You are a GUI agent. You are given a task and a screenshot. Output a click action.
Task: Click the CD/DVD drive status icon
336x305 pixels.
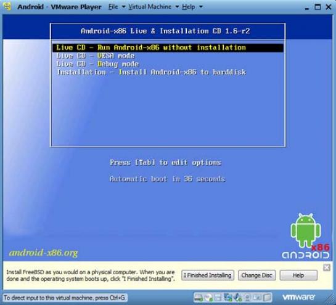(x=208, y=298)
